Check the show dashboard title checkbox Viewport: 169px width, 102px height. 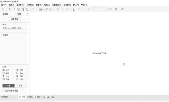pyautogui.click(x=4, y=91)
